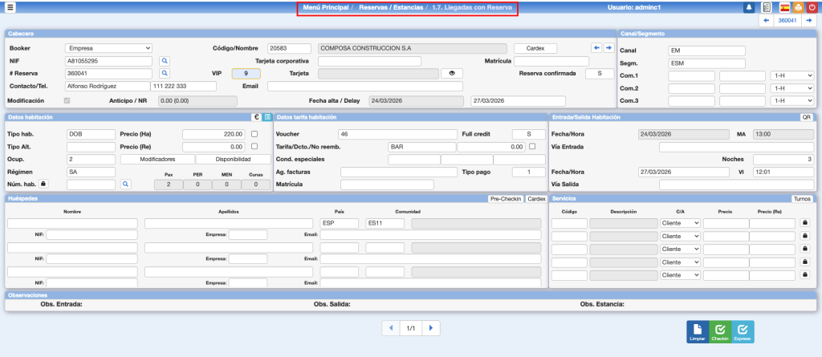Click the Modificadores button
The height and width of the screenshot is (357, 822).
(157, 159)
